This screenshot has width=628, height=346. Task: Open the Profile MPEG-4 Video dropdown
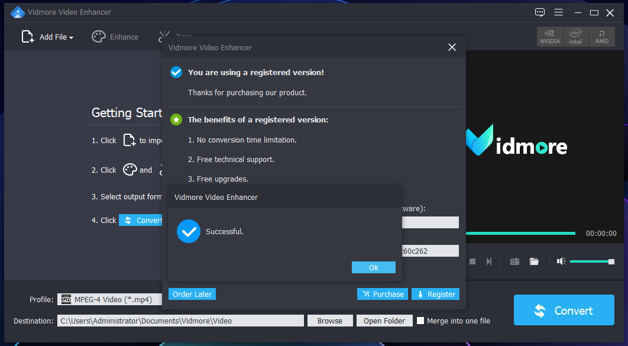110,299
